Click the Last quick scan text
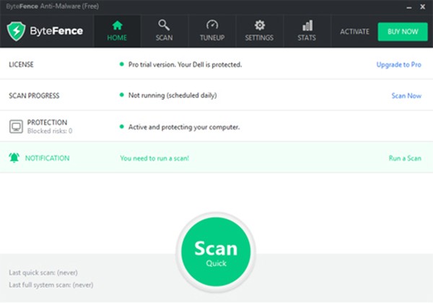 tap(43, 273)
